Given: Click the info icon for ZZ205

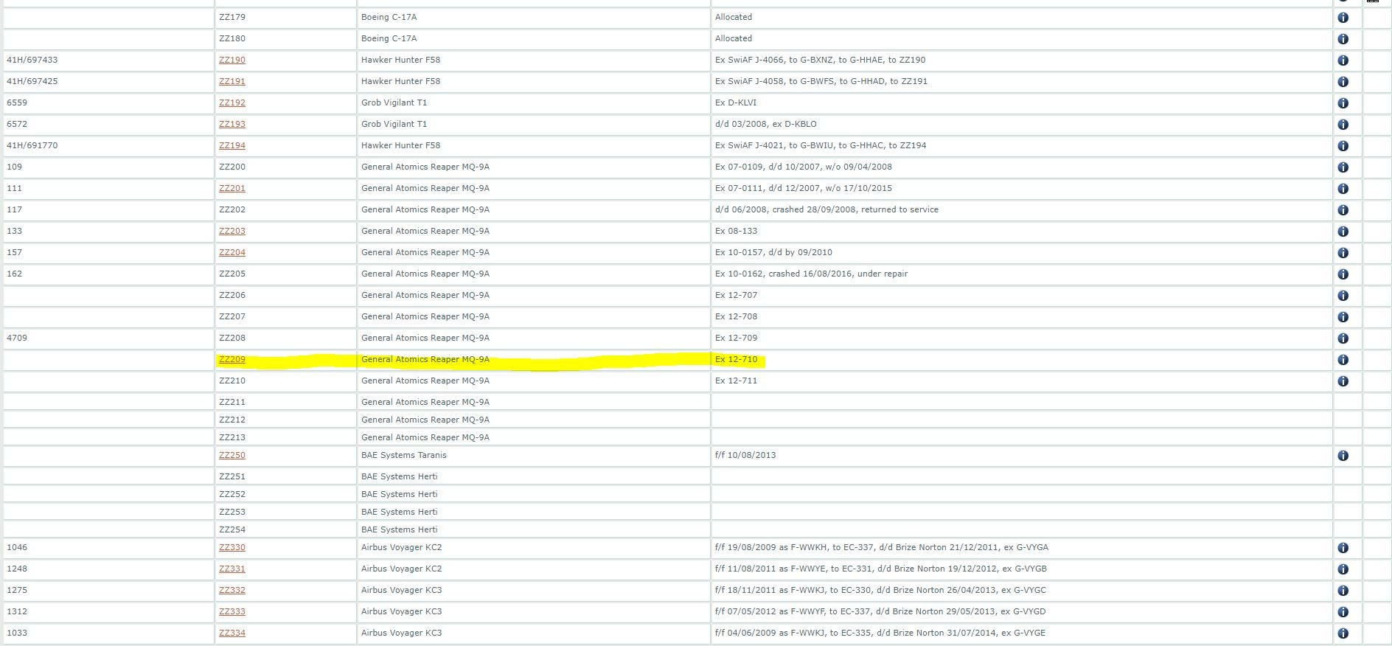Looking at the screenshot, I should [x=1343, y=274].
